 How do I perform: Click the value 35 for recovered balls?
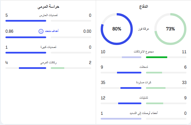coord(103,83)
